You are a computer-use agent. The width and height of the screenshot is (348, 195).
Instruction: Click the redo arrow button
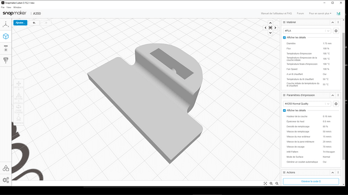pyautogui.click(x=46, y=23)
